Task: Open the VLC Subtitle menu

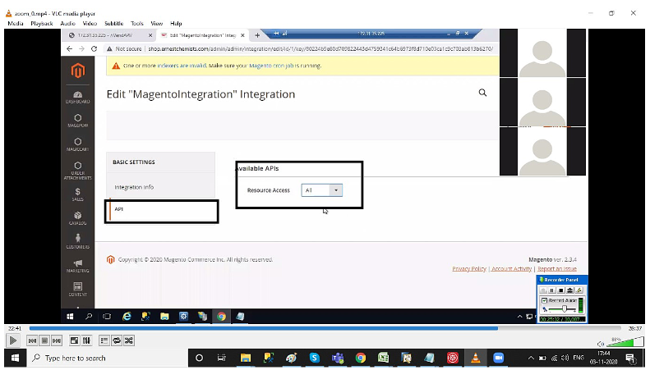Action: (x=113, y=24)
